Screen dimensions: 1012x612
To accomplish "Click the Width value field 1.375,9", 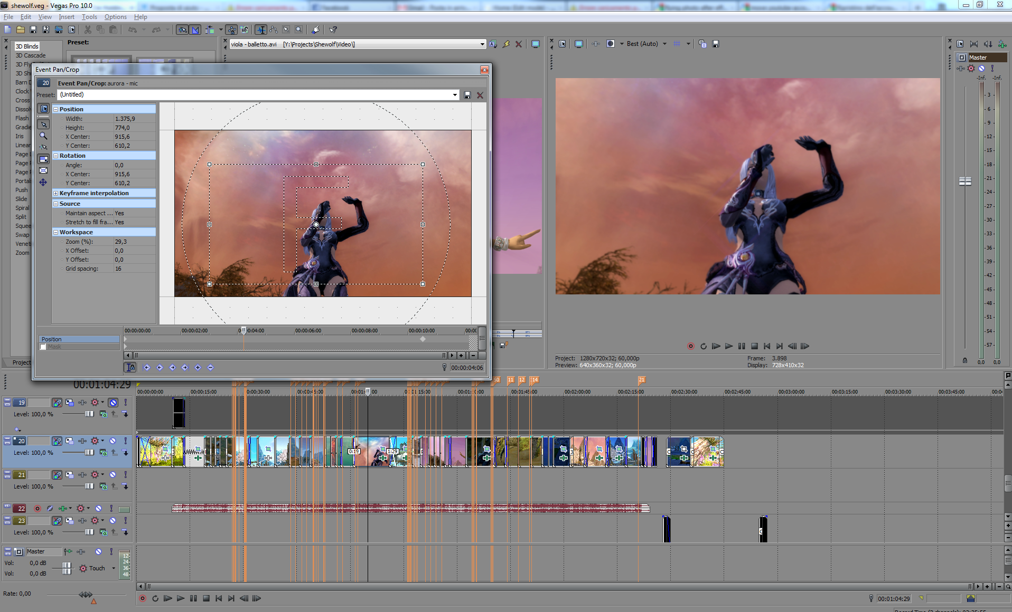I will coord(135,119).
